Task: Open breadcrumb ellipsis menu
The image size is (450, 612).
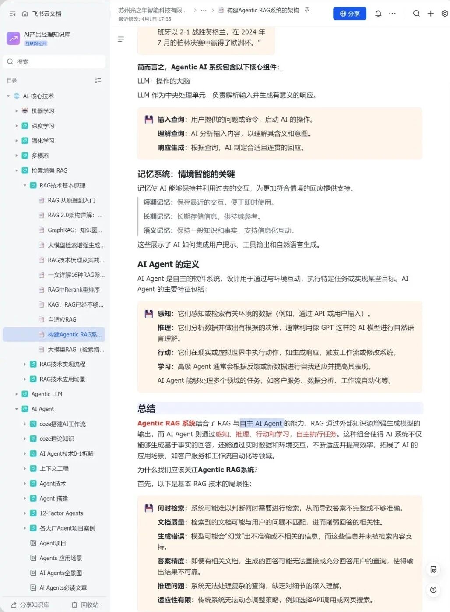Action: 204,10
